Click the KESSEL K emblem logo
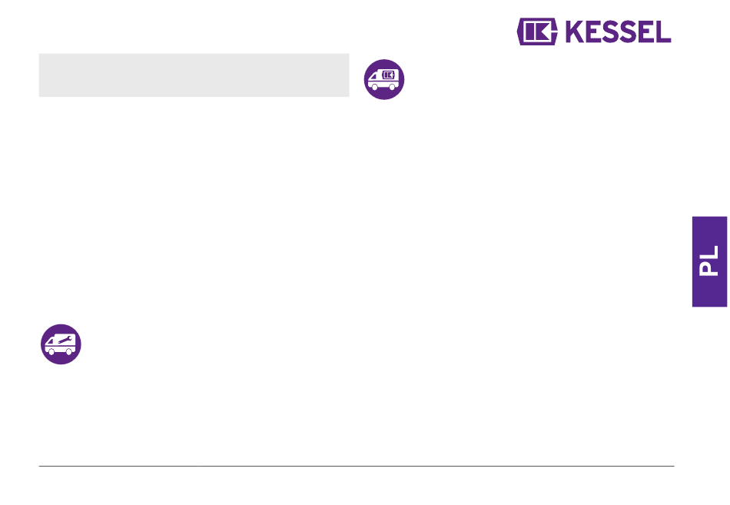 tap(537, 32)
